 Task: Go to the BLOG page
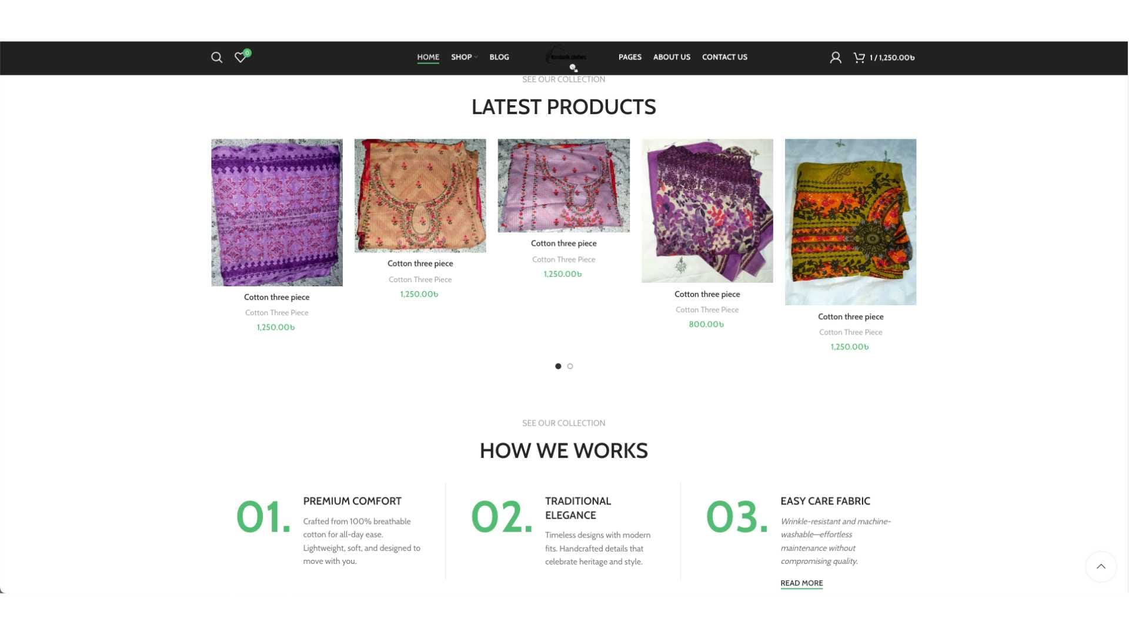point(499,57)
